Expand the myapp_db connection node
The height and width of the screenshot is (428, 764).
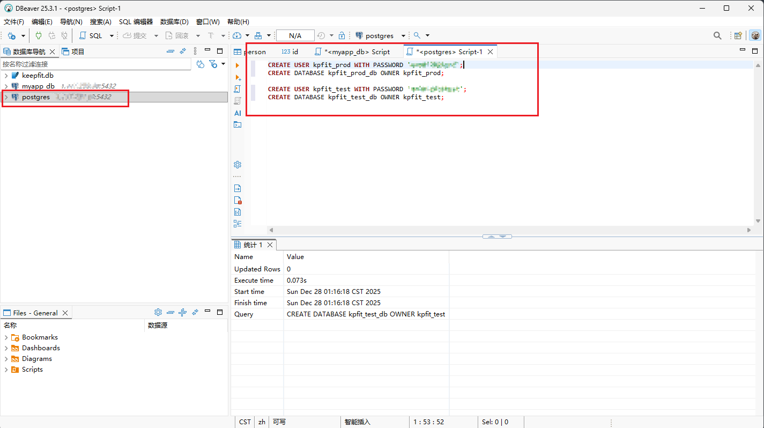pyautogui.click(x=6, y=86)
